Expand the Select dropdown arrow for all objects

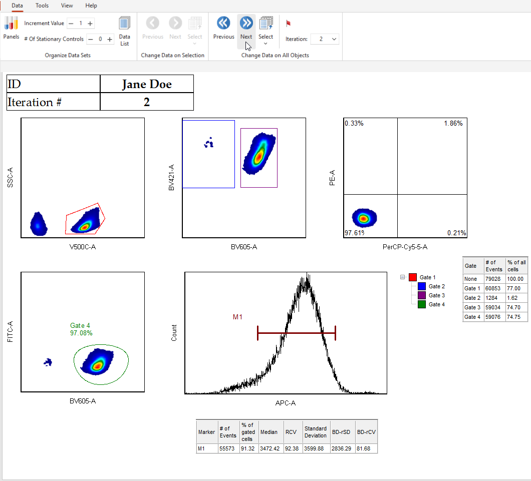click(266, 44)
